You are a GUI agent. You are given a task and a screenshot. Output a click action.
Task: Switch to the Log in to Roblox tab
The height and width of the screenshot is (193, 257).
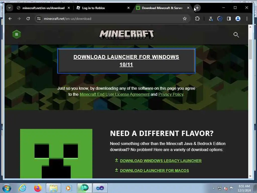tap(103, 8)
